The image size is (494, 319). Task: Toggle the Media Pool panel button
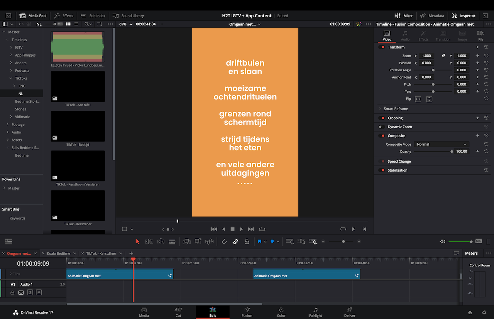point(33,16)
